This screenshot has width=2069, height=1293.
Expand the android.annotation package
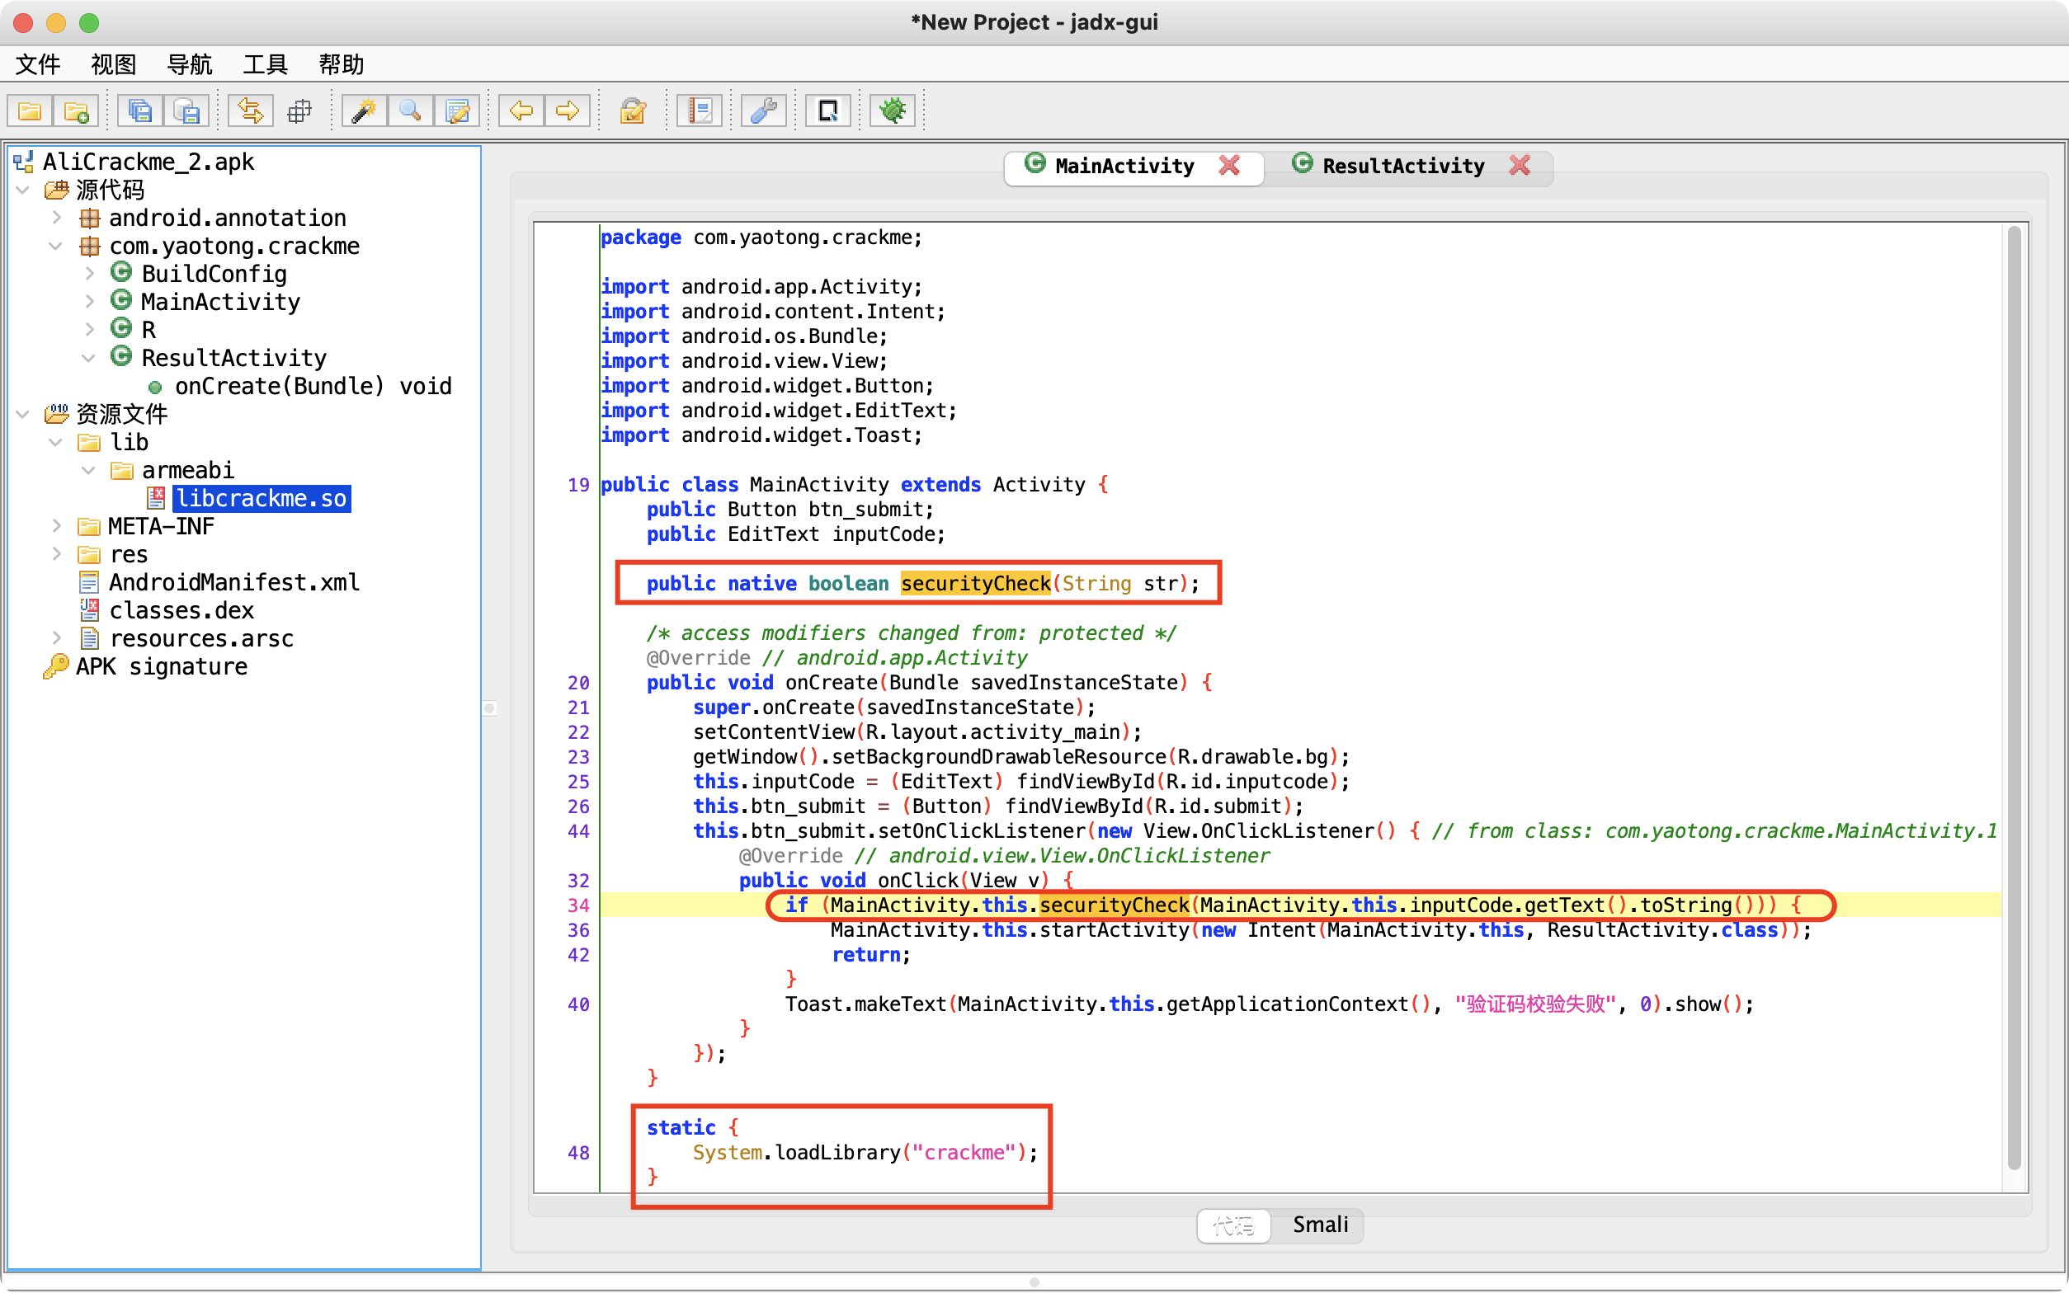[x=55, y=218]
